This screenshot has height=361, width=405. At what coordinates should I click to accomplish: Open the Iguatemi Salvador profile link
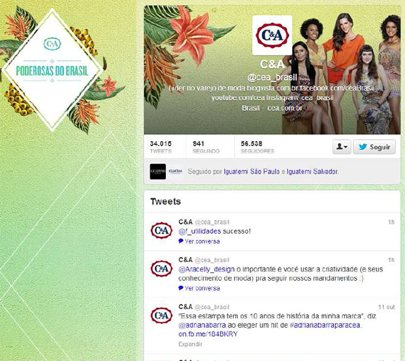pos(312,172)
